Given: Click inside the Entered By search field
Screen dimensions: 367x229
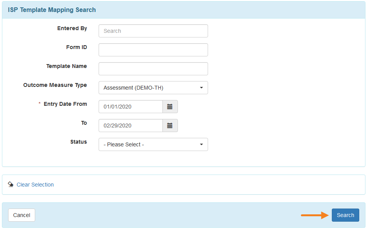Looking at the screenshot, I should [x=153, y=31].
